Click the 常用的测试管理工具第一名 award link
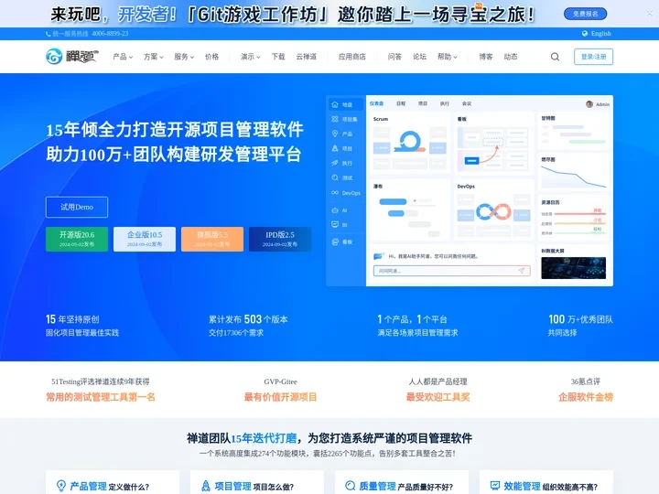 101,397
